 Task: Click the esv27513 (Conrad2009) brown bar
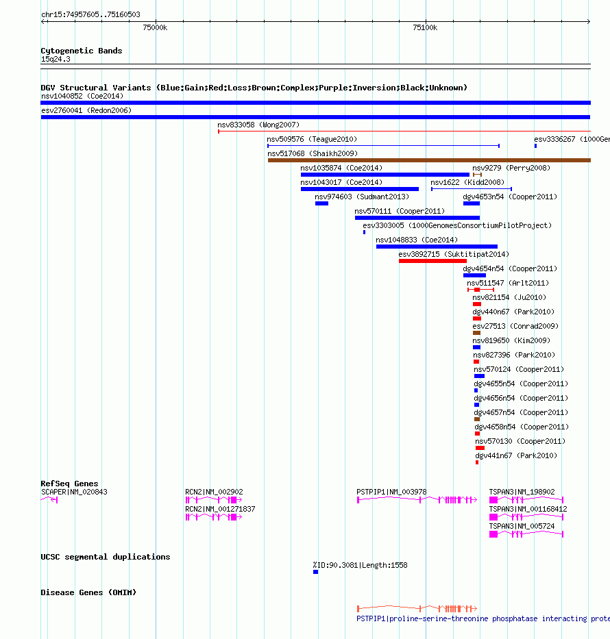[x=476, y=333]
